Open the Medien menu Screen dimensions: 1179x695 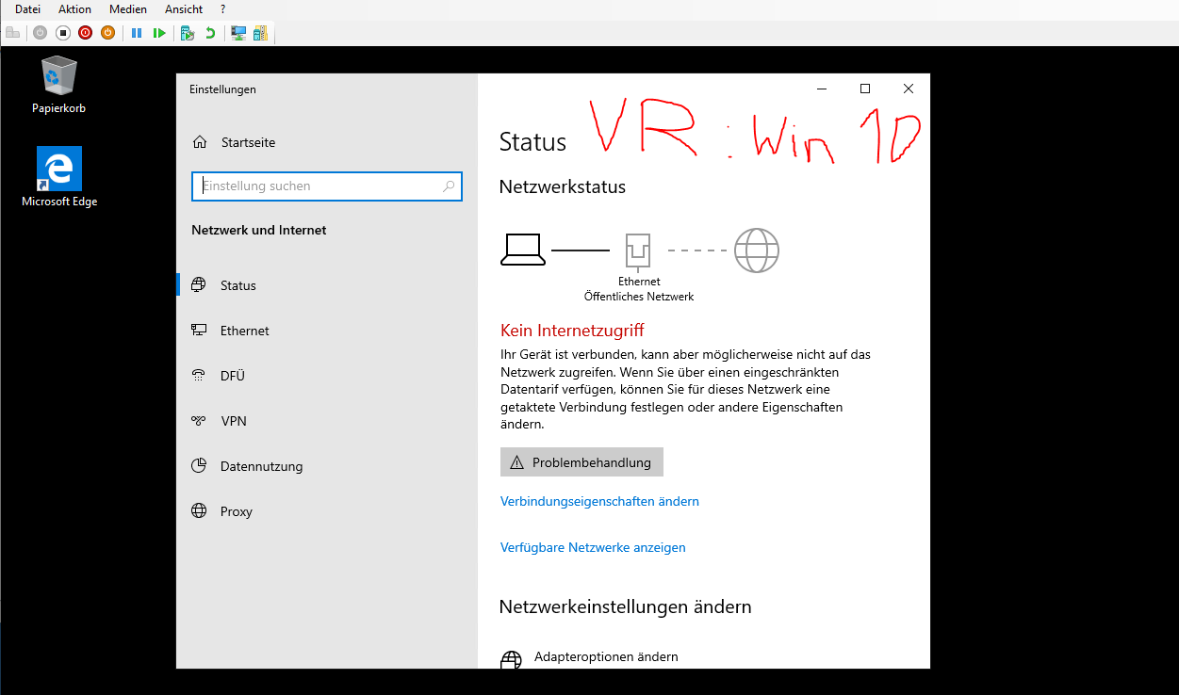pyautogui.click(x=128, y=8)
